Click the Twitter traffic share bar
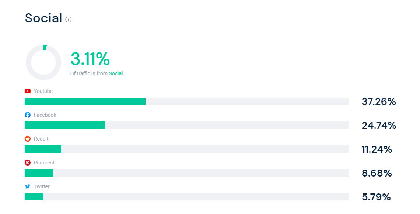This screenshot has height=214, width=420. click(x=34, y=197)
